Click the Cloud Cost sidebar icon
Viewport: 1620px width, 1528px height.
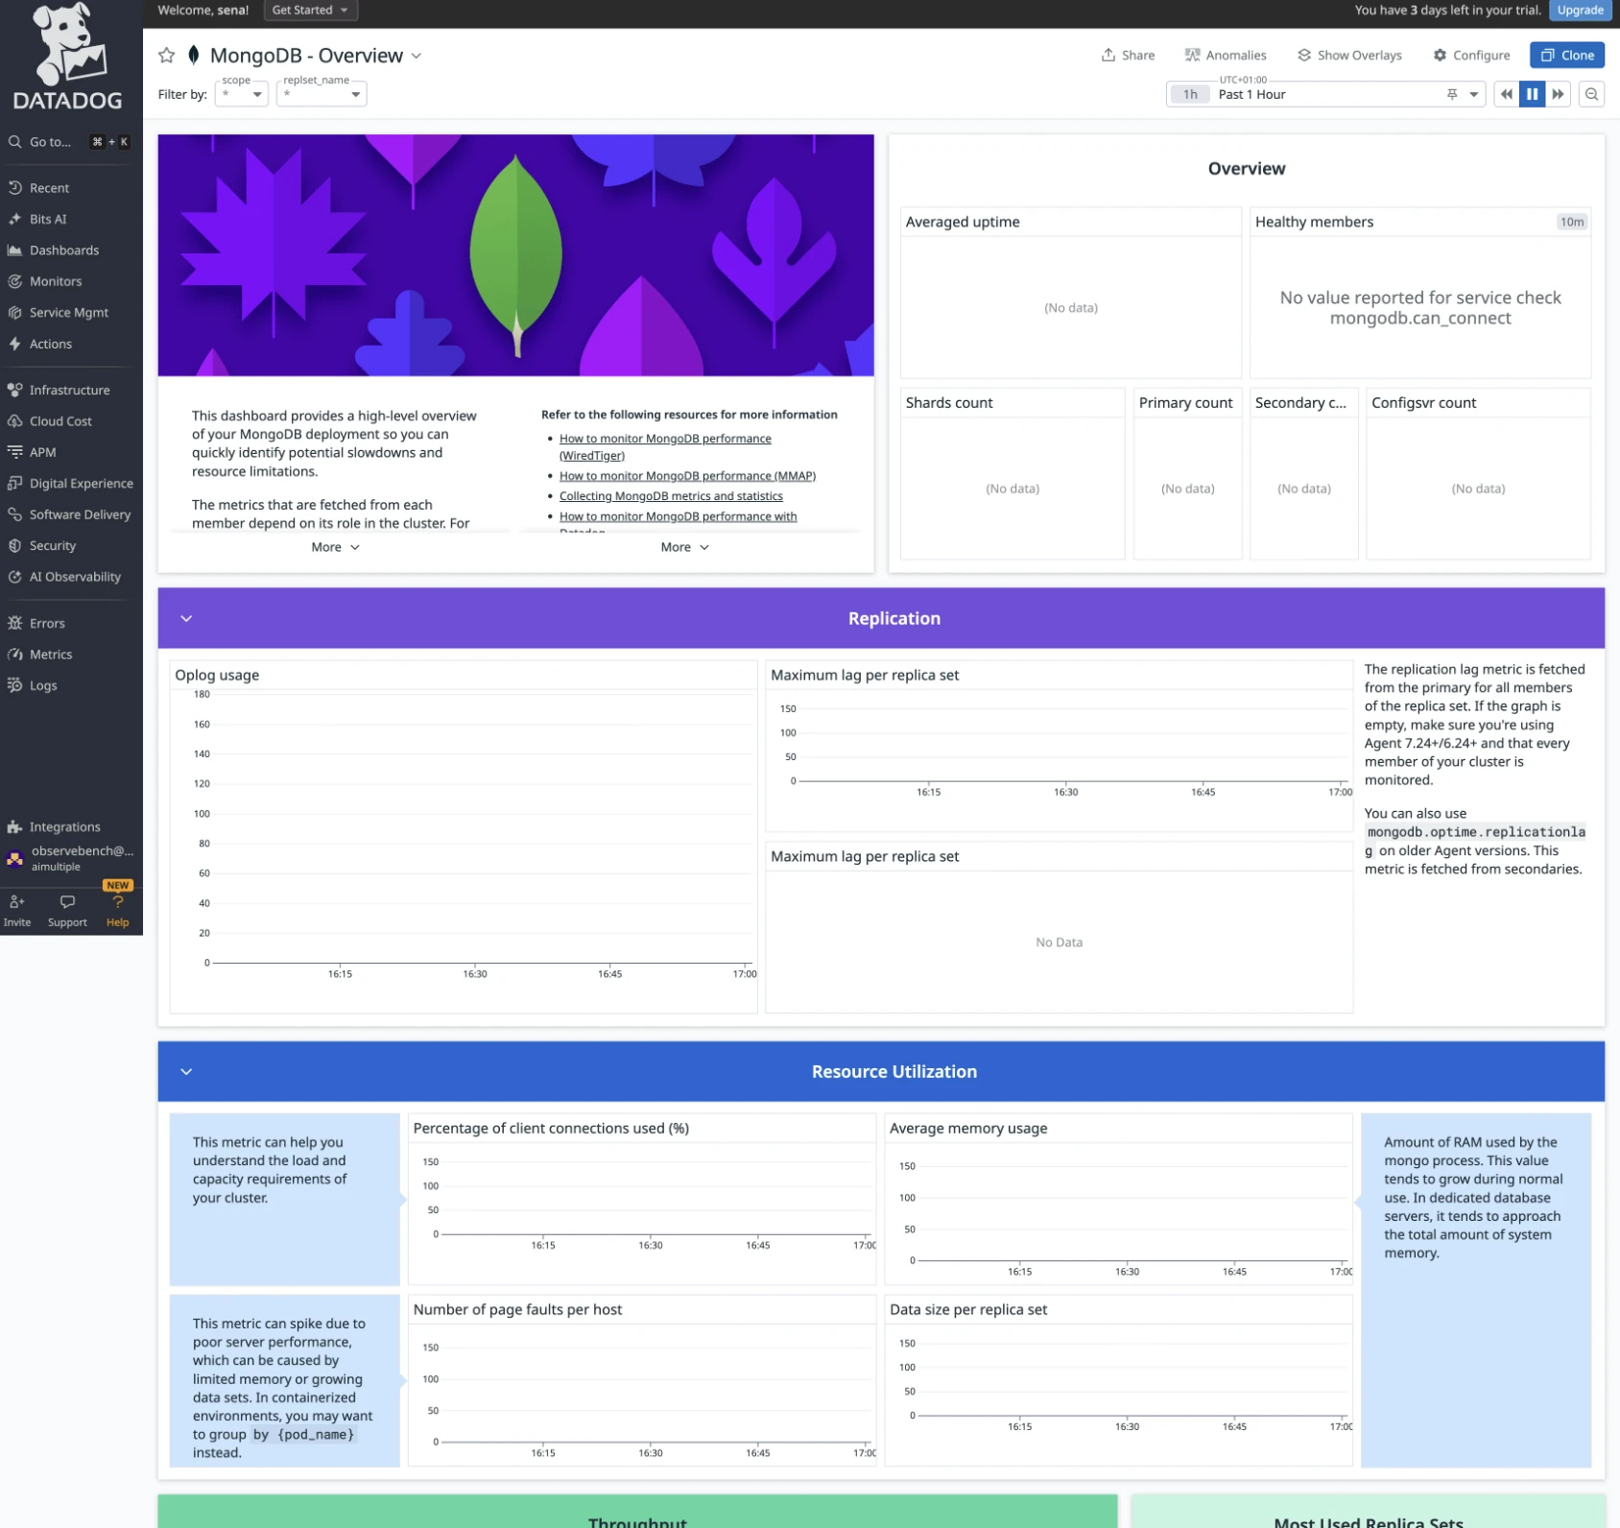(14, 421)
